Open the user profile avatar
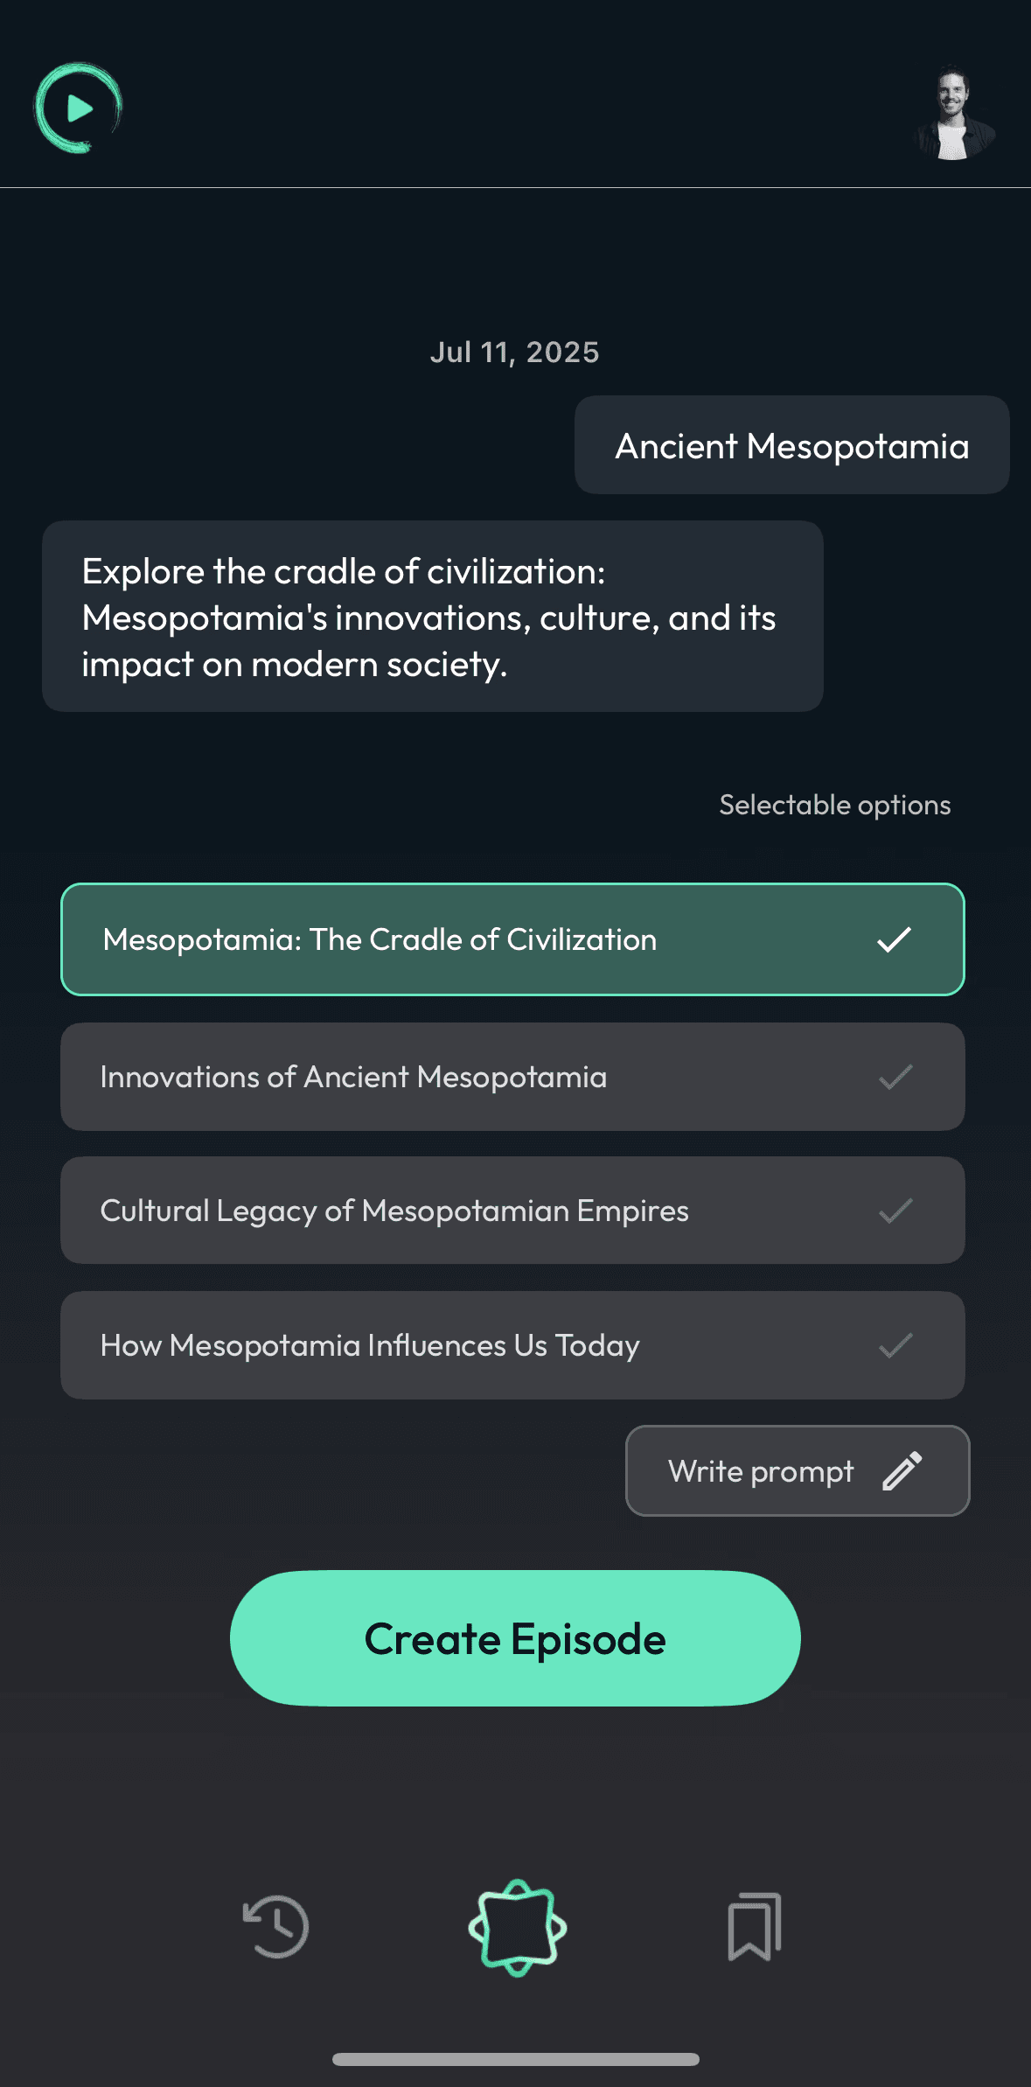This screenshot has height=2087, width=1031. (954, 112)
